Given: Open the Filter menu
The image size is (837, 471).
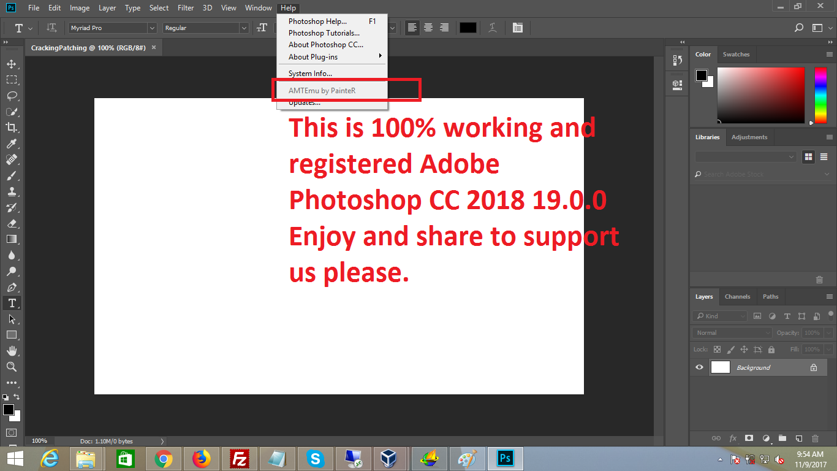Looking at the screenshot, I should click(186, 8).
